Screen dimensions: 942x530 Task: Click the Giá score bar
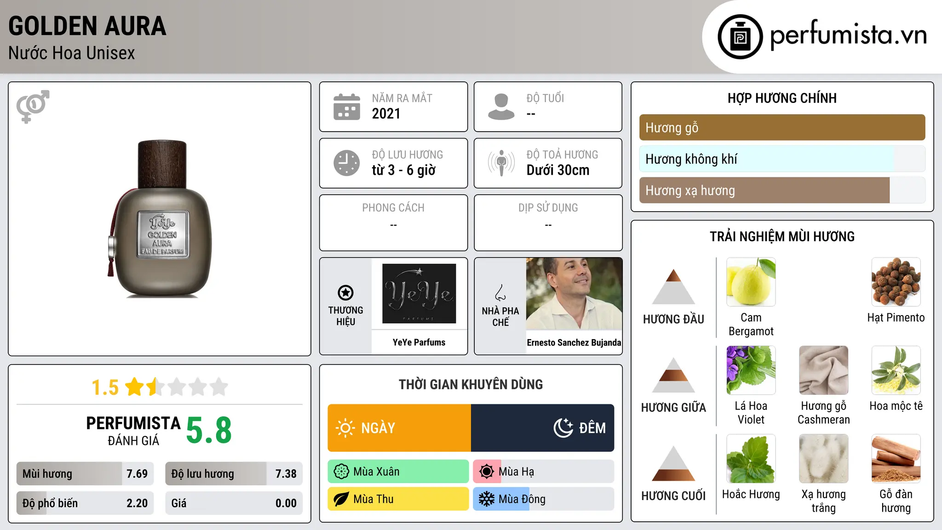[234, 503]
